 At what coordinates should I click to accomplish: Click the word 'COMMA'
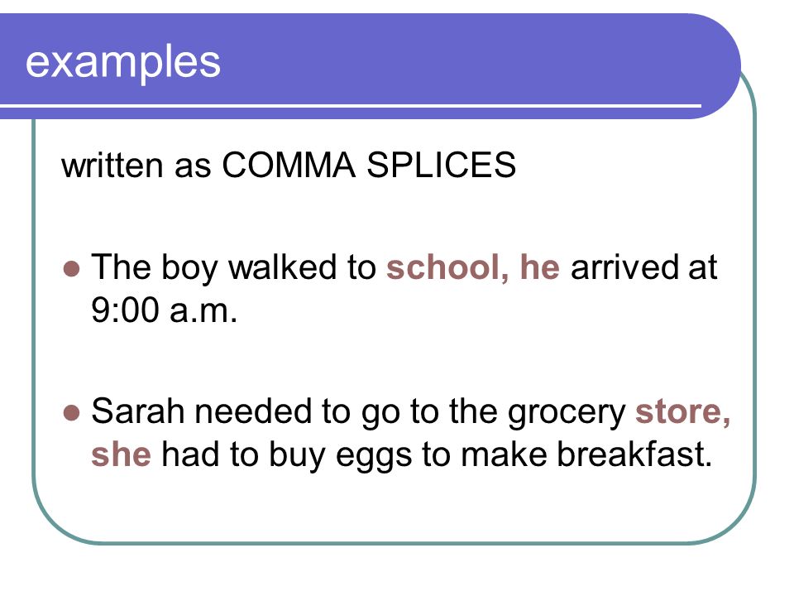[x=289, y=165]
